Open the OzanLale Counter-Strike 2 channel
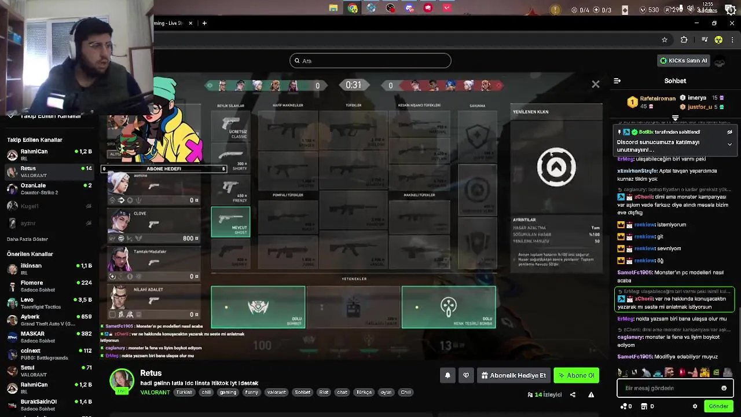Image resolution: width=741 pixels, height=417 pixels. click(49, 189)
